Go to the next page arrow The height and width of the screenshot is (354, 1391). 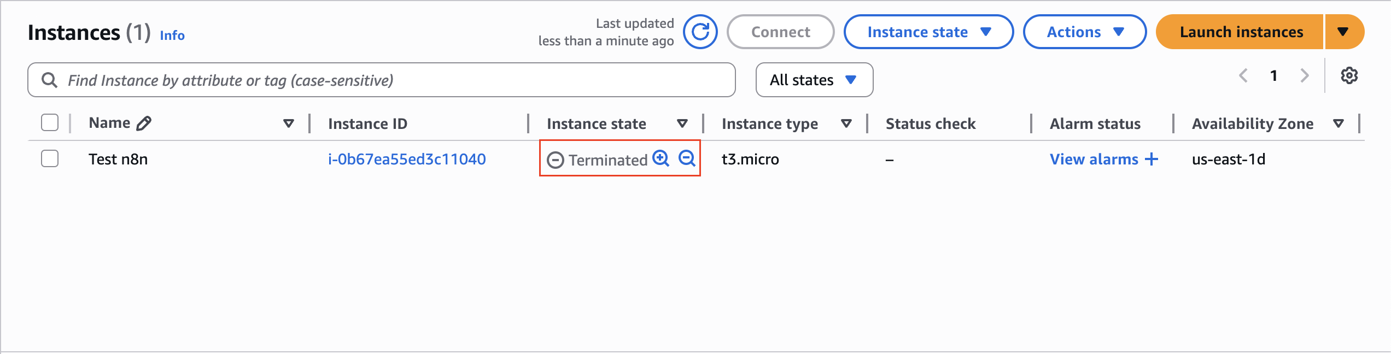click(x=1305, y=76)
